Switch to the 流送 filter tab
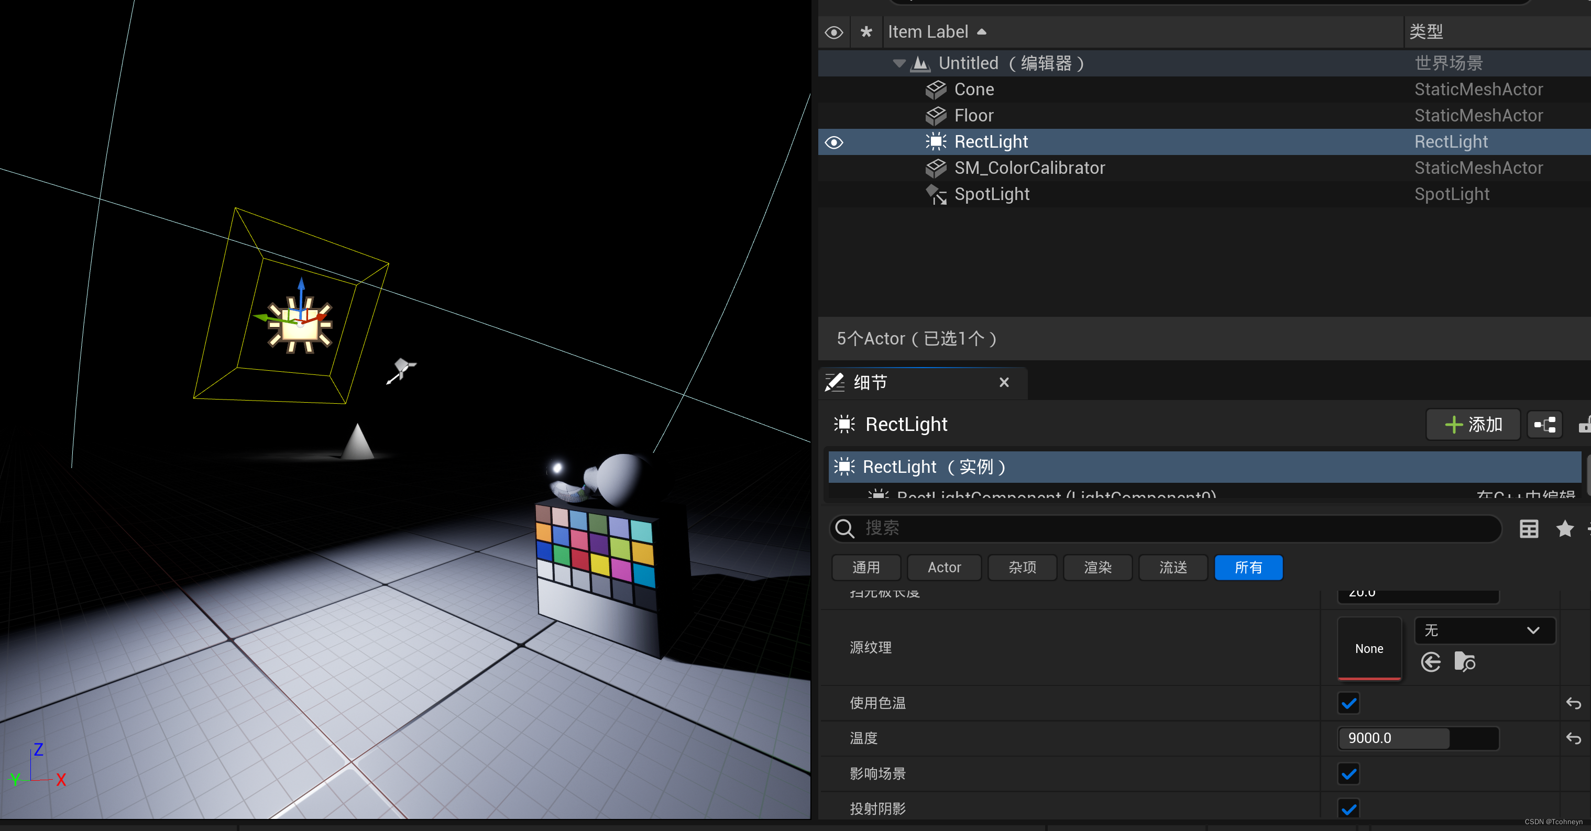 (1173, 568)
